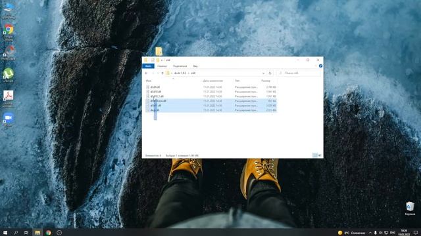Screen dimensions: 421x236
Task: Select the uTorrent desktop shortcut
Action: pyautogui.click(x=9, y=75)
